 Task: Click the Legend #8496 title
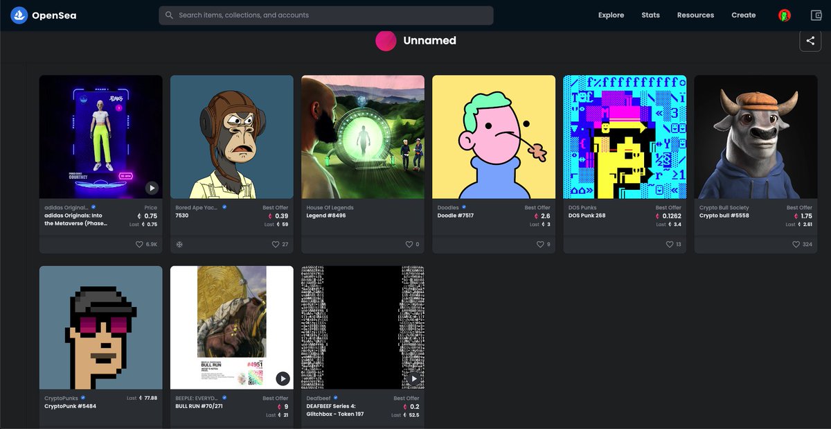coord(326,216)
